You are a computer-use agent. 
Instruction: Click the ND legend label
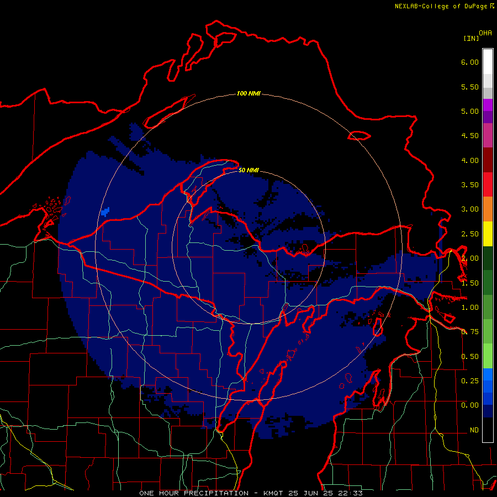click(474, 430)
